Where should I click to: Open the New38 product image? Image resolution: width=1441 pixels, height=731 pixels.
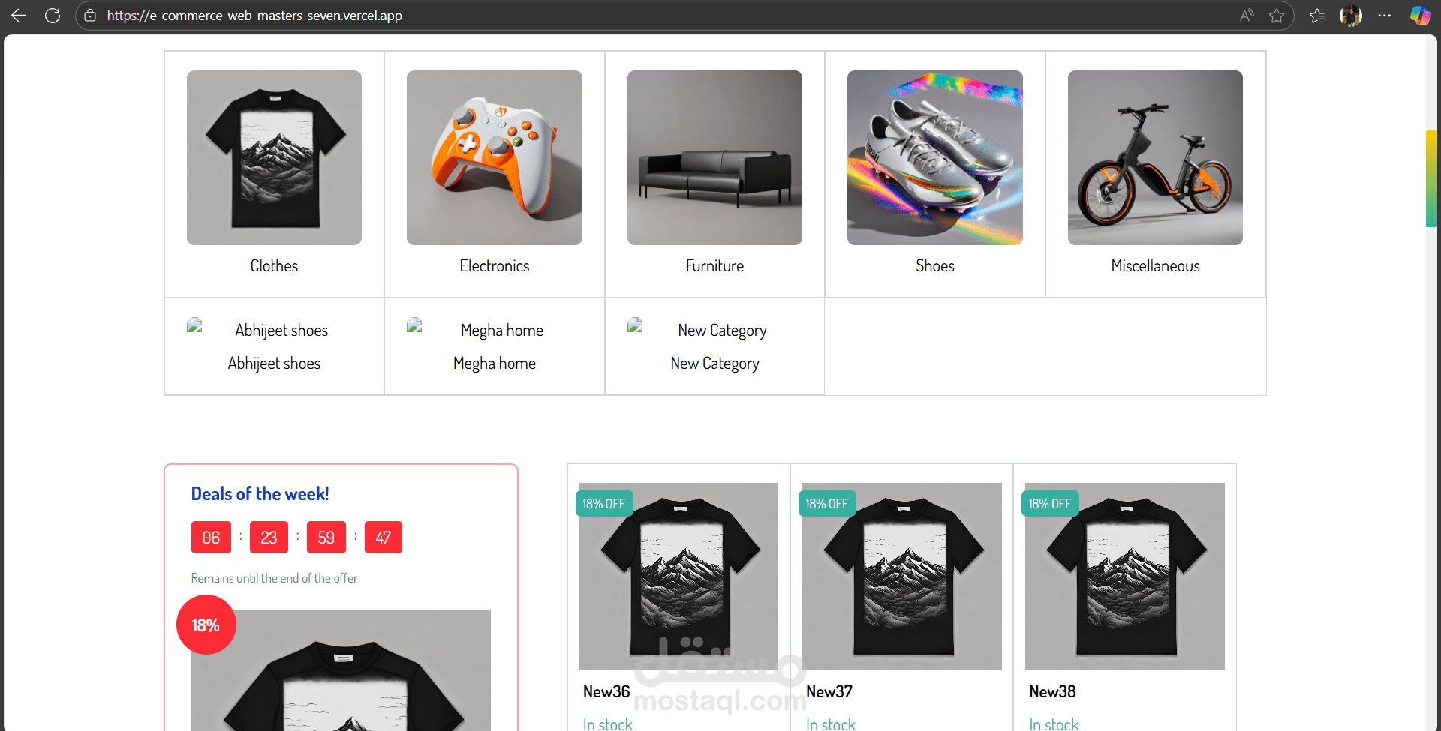coord(1125,577)
